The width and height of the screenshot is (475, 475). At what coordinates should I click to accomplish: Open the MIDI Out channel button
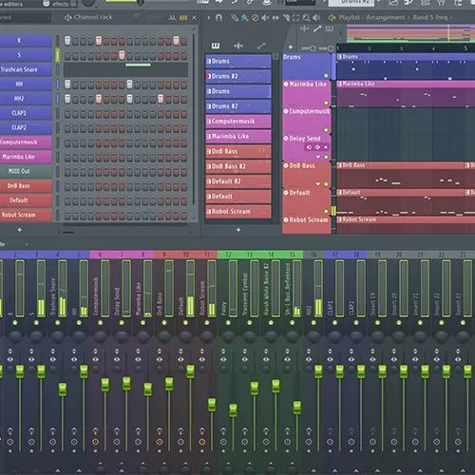[26, 171]
